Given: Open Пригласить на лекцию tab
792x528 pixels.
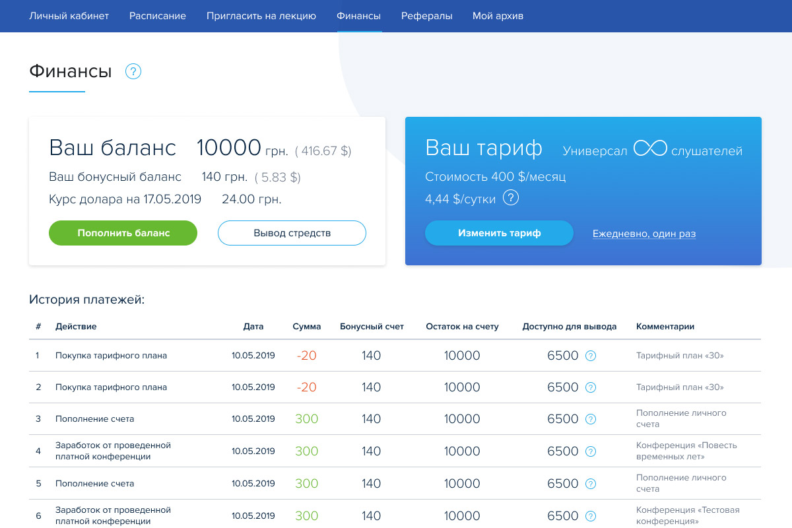Looking at the screenshot, I should (x=261, y=16).
